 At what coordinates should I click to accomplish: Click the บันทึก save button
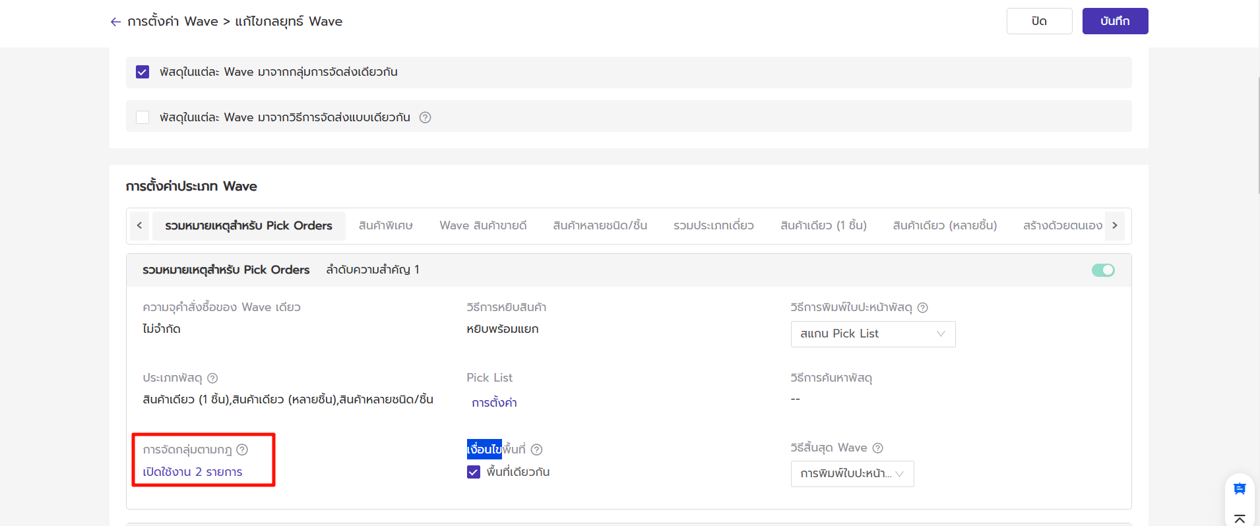click(1115, 21)
